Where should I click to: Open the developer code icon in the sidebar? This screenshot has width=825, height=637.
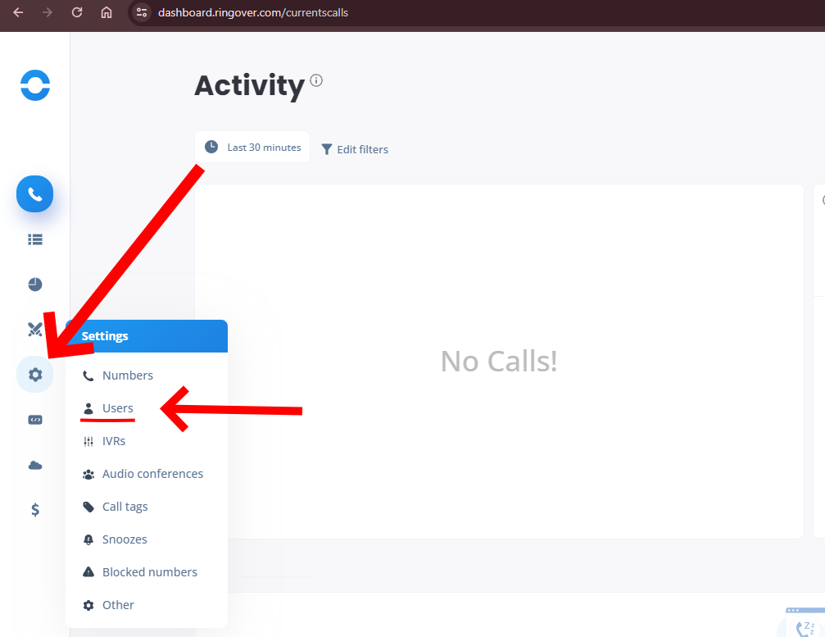35,420
